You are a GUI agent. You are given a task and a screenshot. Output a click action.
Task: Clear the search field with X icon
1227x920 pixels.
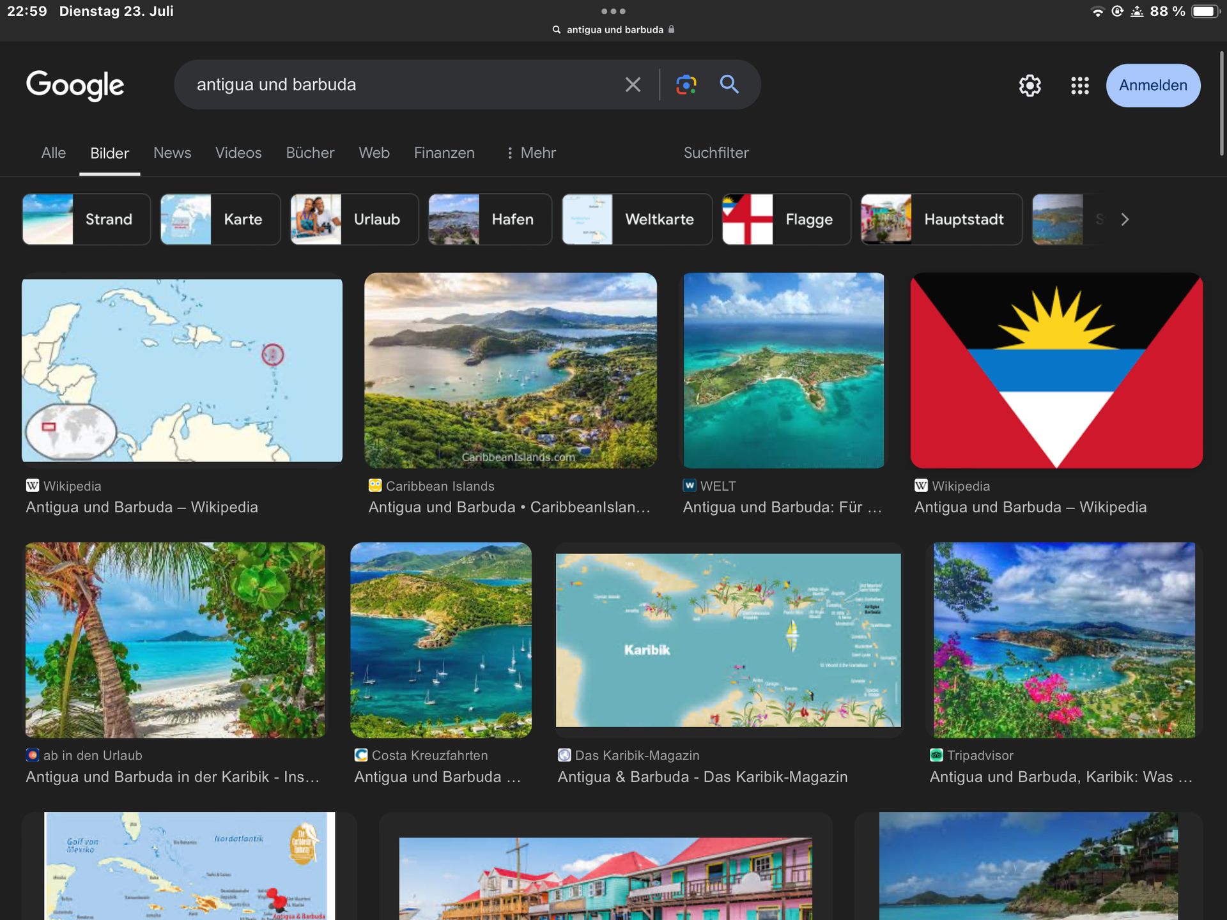(633, 84)
